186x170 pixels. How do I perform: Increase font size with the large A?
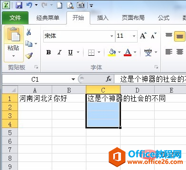point(143,36)
